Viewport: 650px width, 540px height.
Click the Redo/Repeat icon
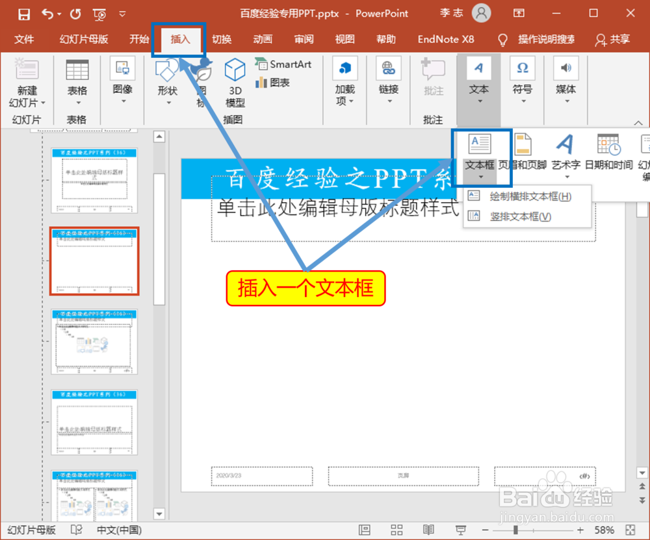pyautogui.click(x=75, y=14)
